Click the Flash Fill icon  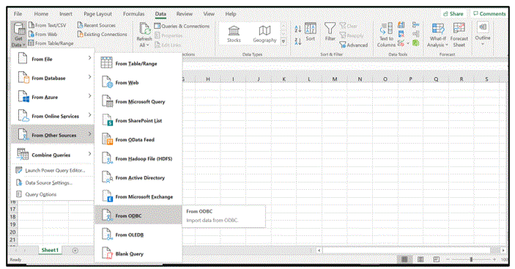click(x=401, y=25)
